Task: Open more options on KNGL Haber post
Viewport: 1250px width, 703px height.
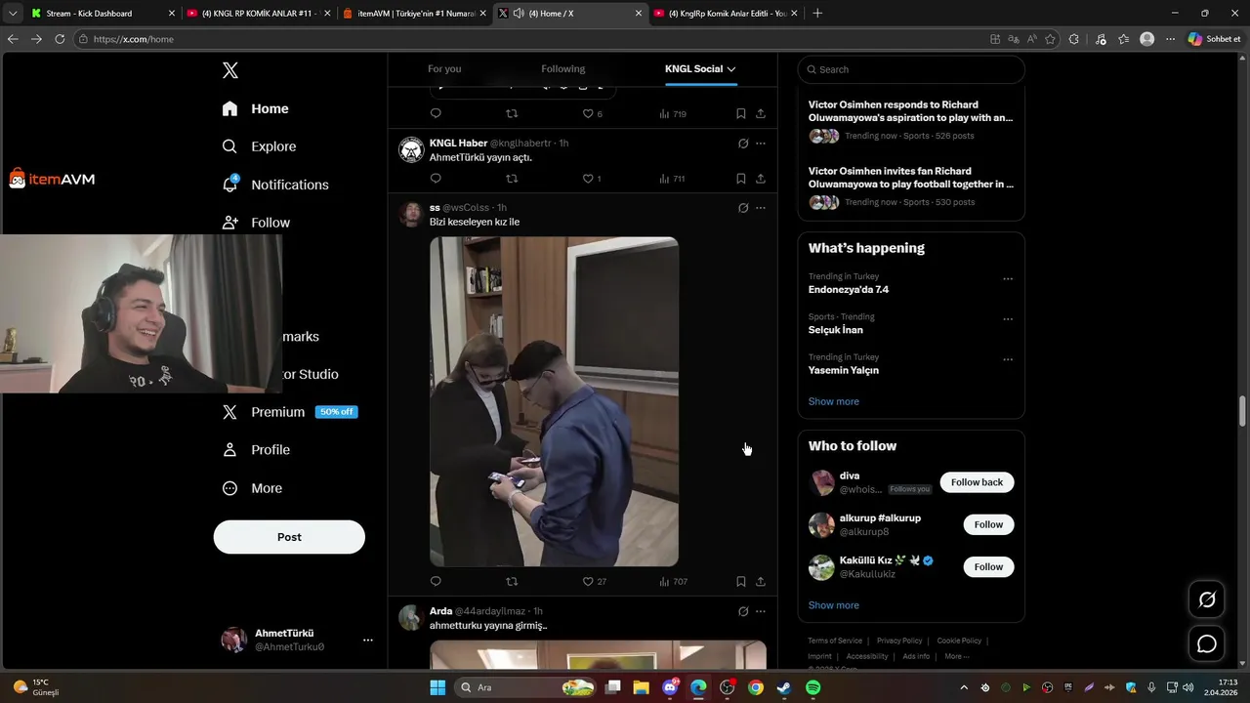Action: [761, 144]
